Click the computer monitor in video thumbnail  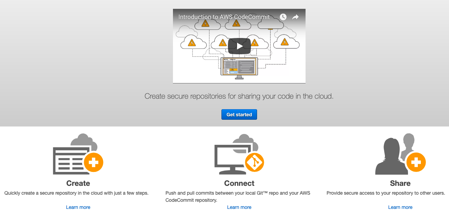239,68
